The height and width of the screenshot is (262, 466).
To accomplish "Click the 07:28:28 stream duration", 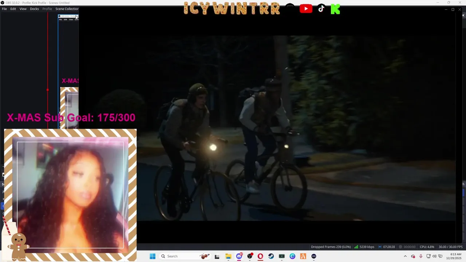I will coord(389,247).
